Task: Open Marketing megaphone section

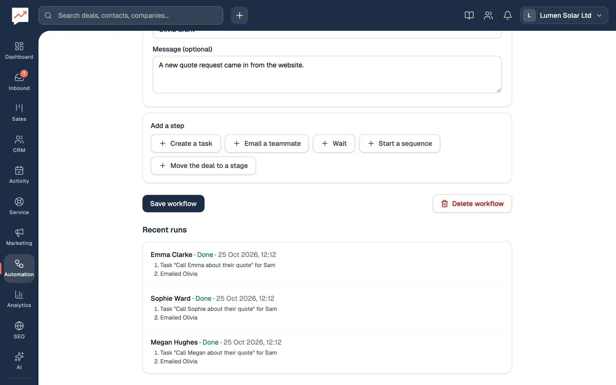Action: point(19,237)
